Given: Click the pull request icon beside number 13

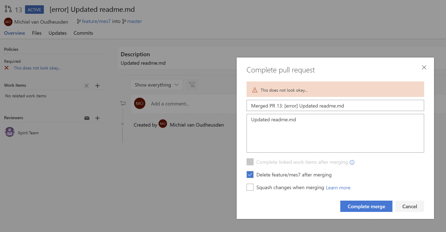Looking at the screenshot, I should pos(8,9).
